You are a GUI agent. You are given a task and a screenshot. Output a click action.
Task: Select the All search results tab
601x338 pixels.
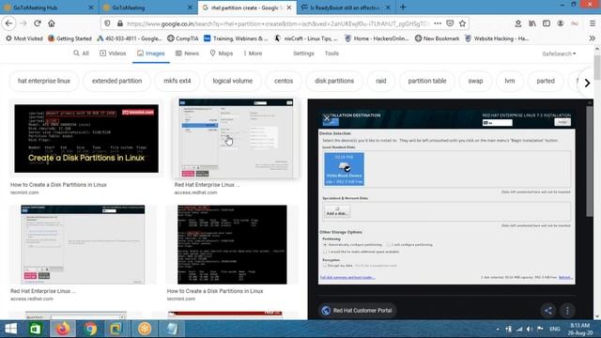tap(81, 54)
